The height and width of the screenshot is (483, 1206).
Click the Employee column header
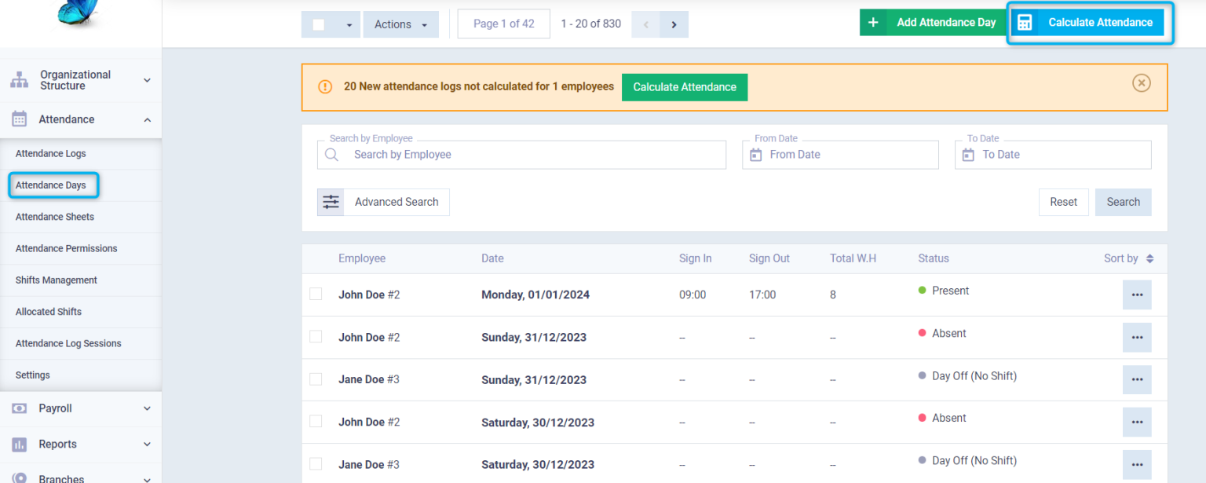click(362, 258)
